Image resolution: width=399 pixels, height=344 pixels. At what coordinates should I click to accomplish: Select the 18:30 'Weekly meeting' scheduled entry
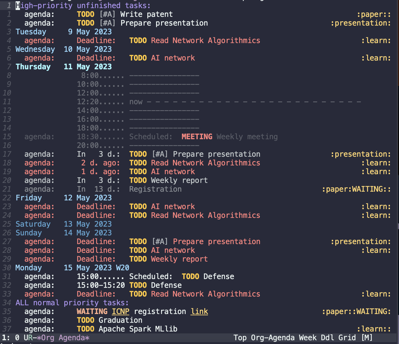click(x=151, y=137)
